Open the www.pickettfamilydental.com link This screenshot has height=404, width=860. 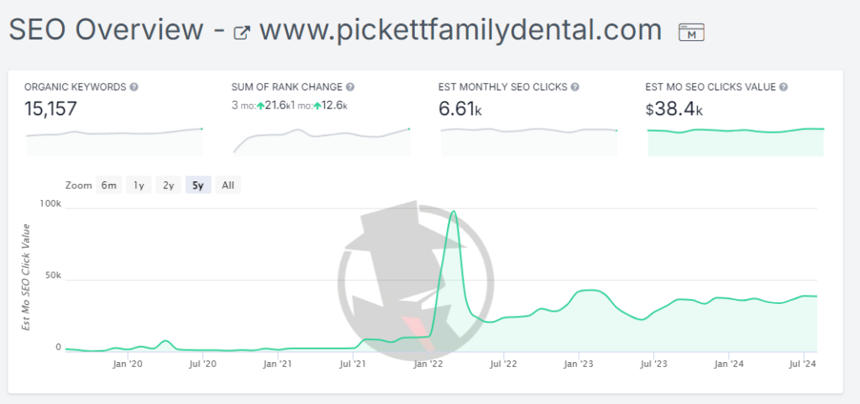460,31
